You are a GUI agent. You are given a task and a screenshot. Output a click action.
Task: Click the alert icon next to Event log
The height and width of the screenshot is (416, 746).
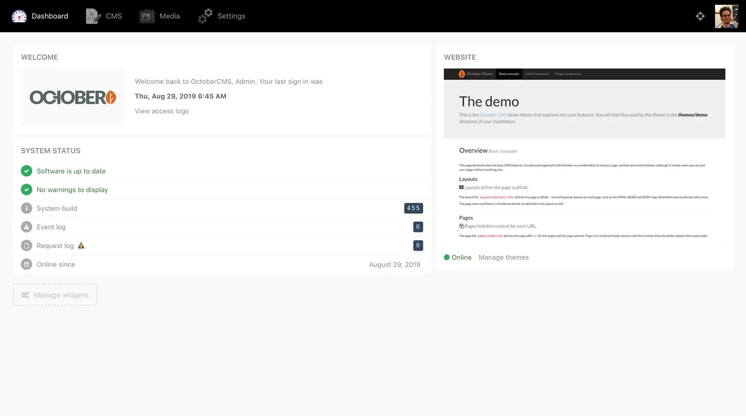pyautogui.click(x=26, y=226)
